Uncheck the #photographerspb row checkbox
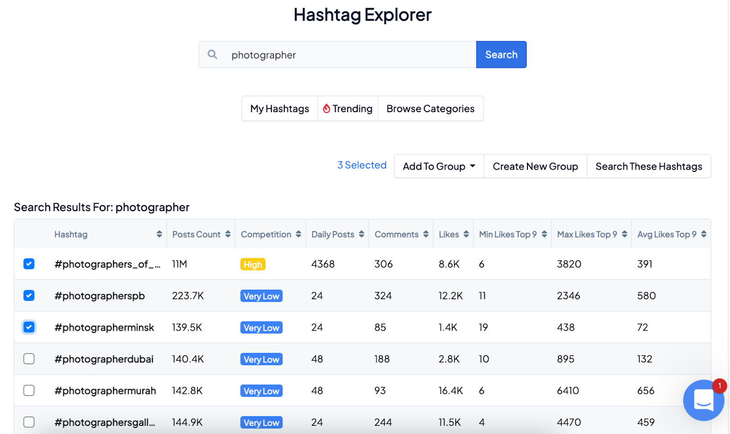The image size is (730, 434). pos(29,295)
